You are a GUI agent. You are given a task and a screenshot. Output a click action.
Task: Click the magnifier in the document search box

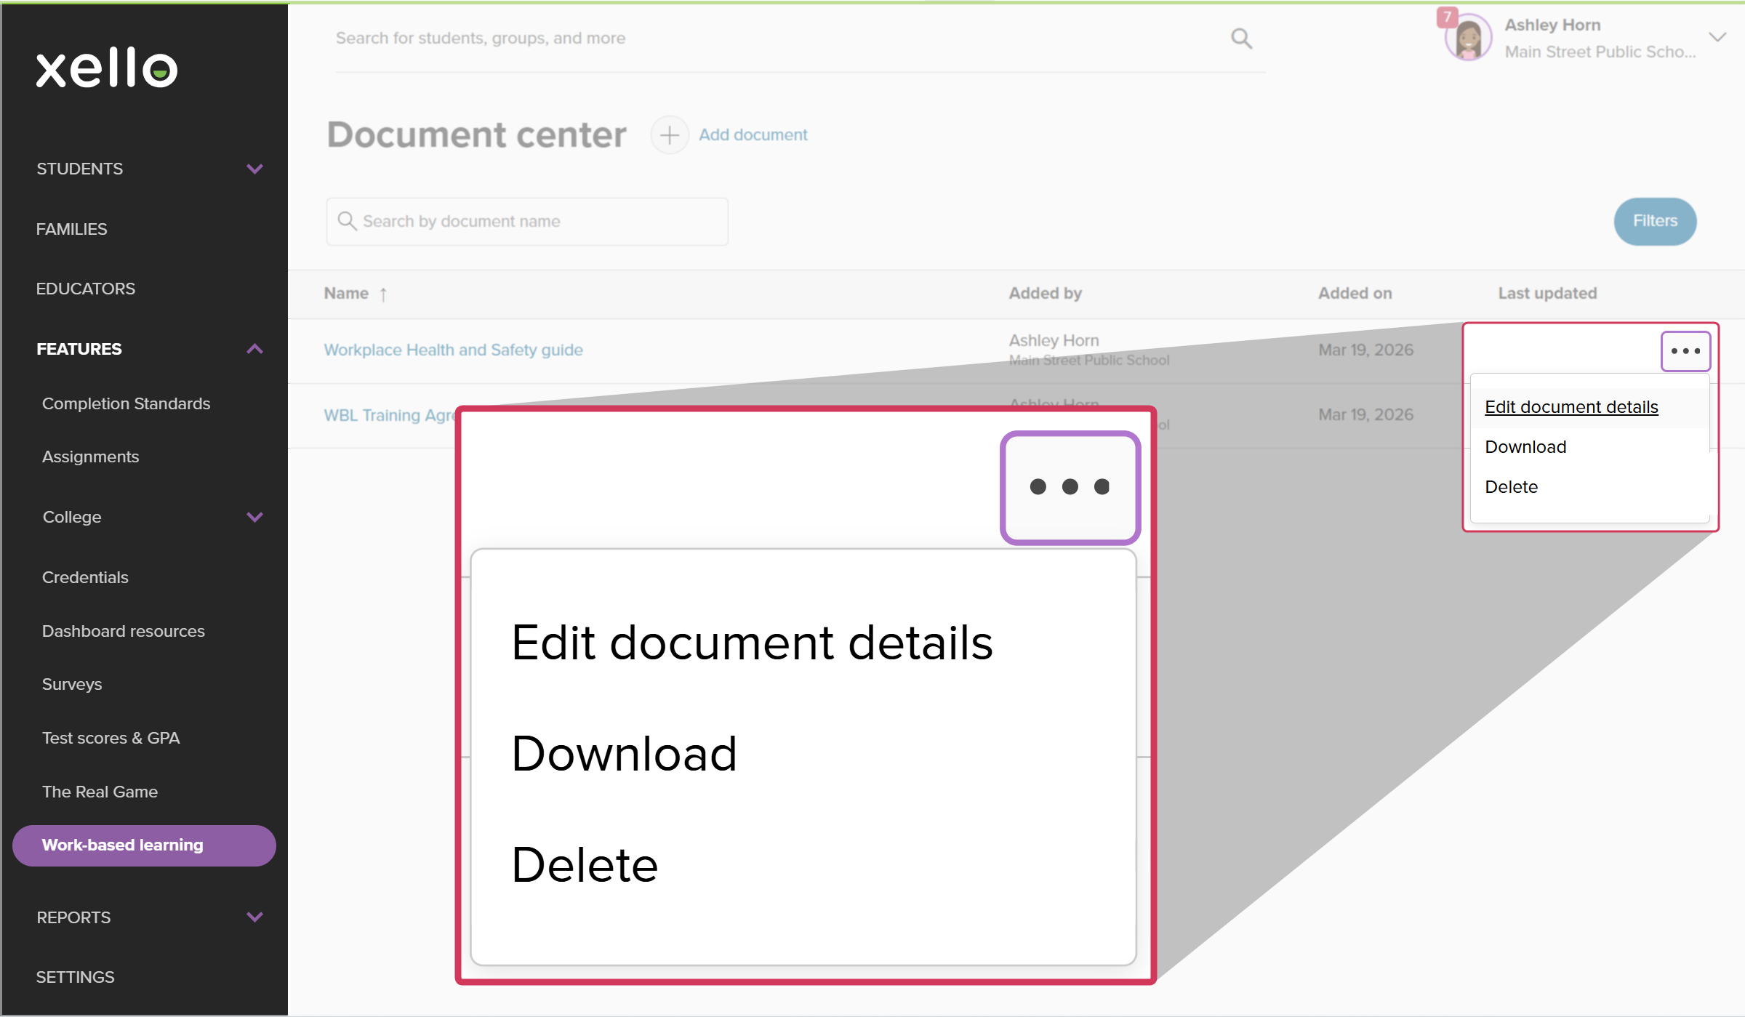click(347, 221)
